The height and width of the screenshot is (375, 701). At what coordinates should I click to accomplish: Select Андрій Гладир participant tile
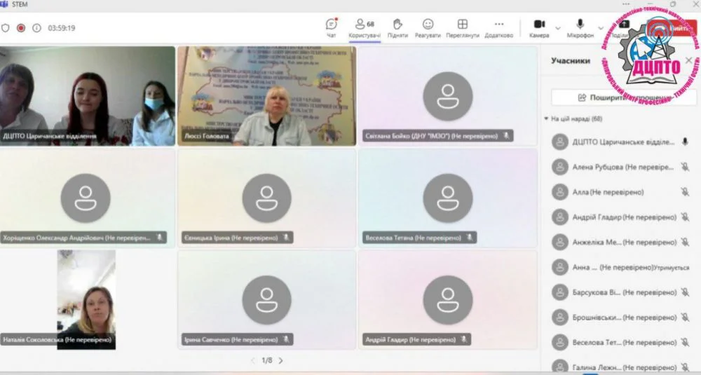[448, 300]
